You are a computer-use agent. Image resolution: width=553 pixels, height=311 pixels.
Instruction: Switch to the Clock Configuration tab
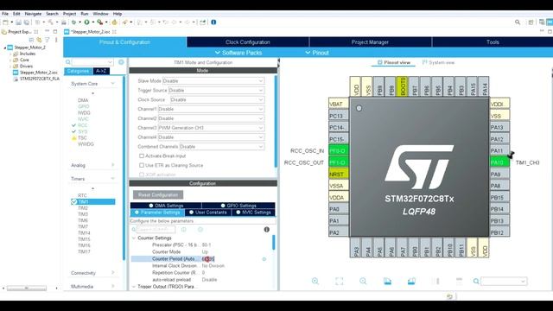click(x=248, y=42)
